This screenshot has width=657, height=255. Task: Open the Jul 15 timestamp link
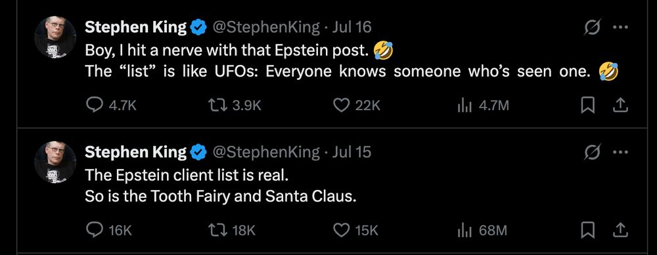[x=351, y=152]
